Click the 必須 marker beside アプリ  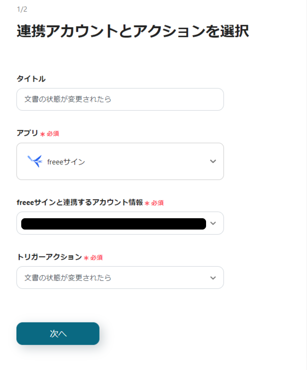pos(53,134)
